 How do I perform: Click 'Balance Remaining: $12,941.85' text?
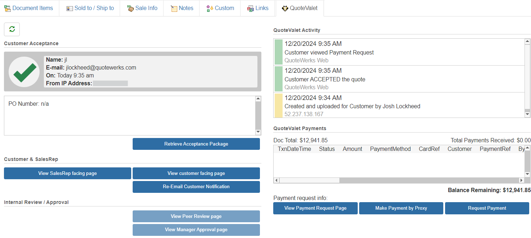pos(489,190)
